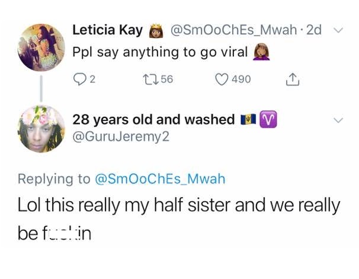Like the tweet with the heart icon

point(222,79)
